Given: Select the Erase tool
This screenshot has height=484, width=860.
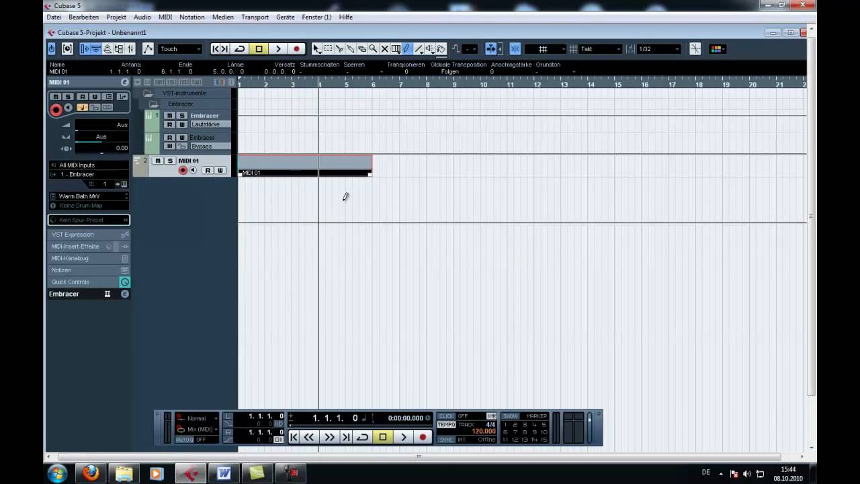Looking at the screenshot, I should tap(362, 48).
